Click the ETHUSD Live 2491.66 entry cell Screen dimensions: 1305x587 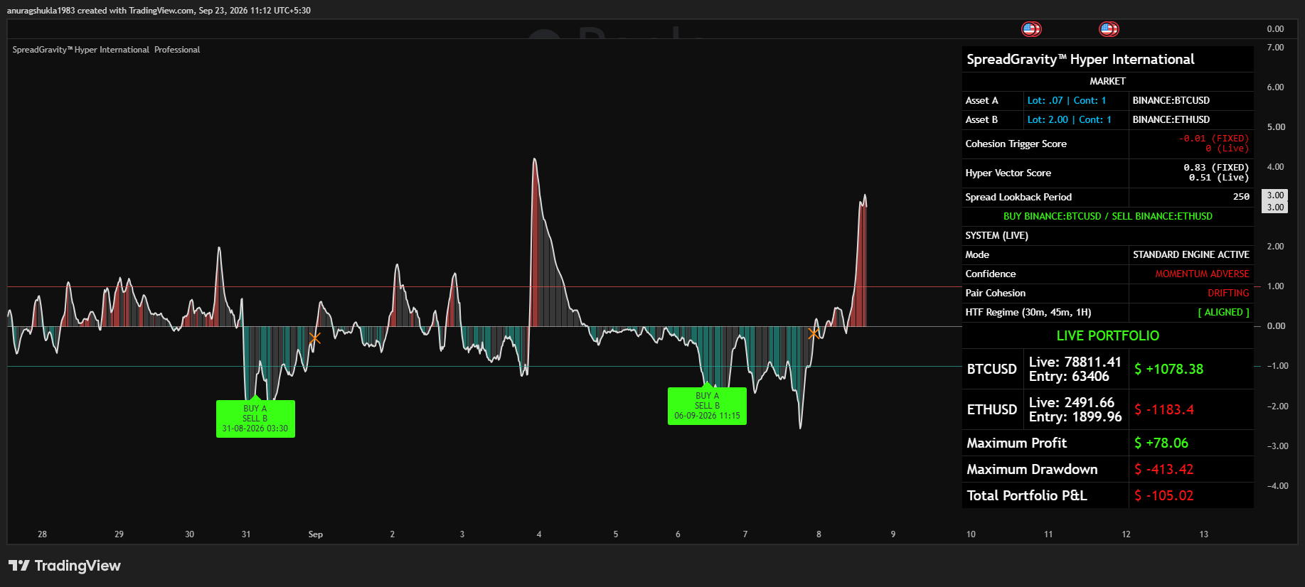(1075, 410)
